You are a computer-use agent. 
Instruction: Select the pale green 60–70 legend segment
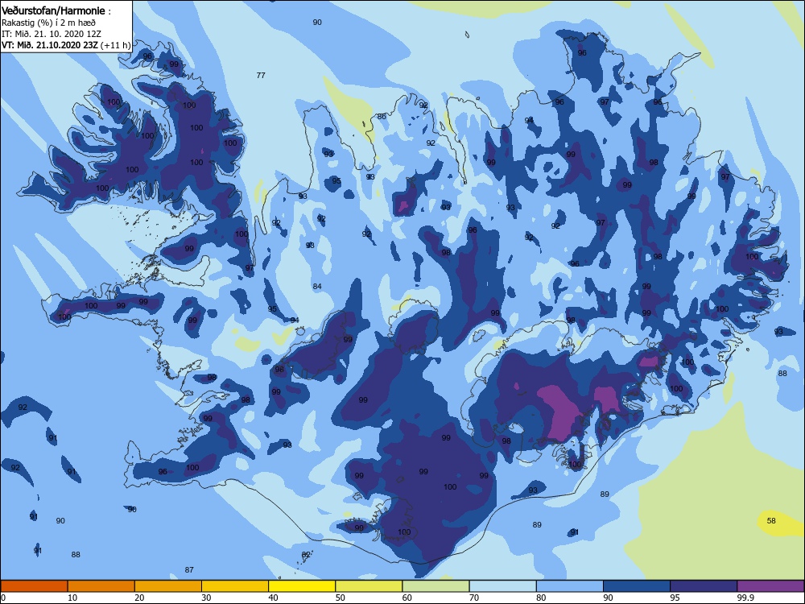(436, 586)
